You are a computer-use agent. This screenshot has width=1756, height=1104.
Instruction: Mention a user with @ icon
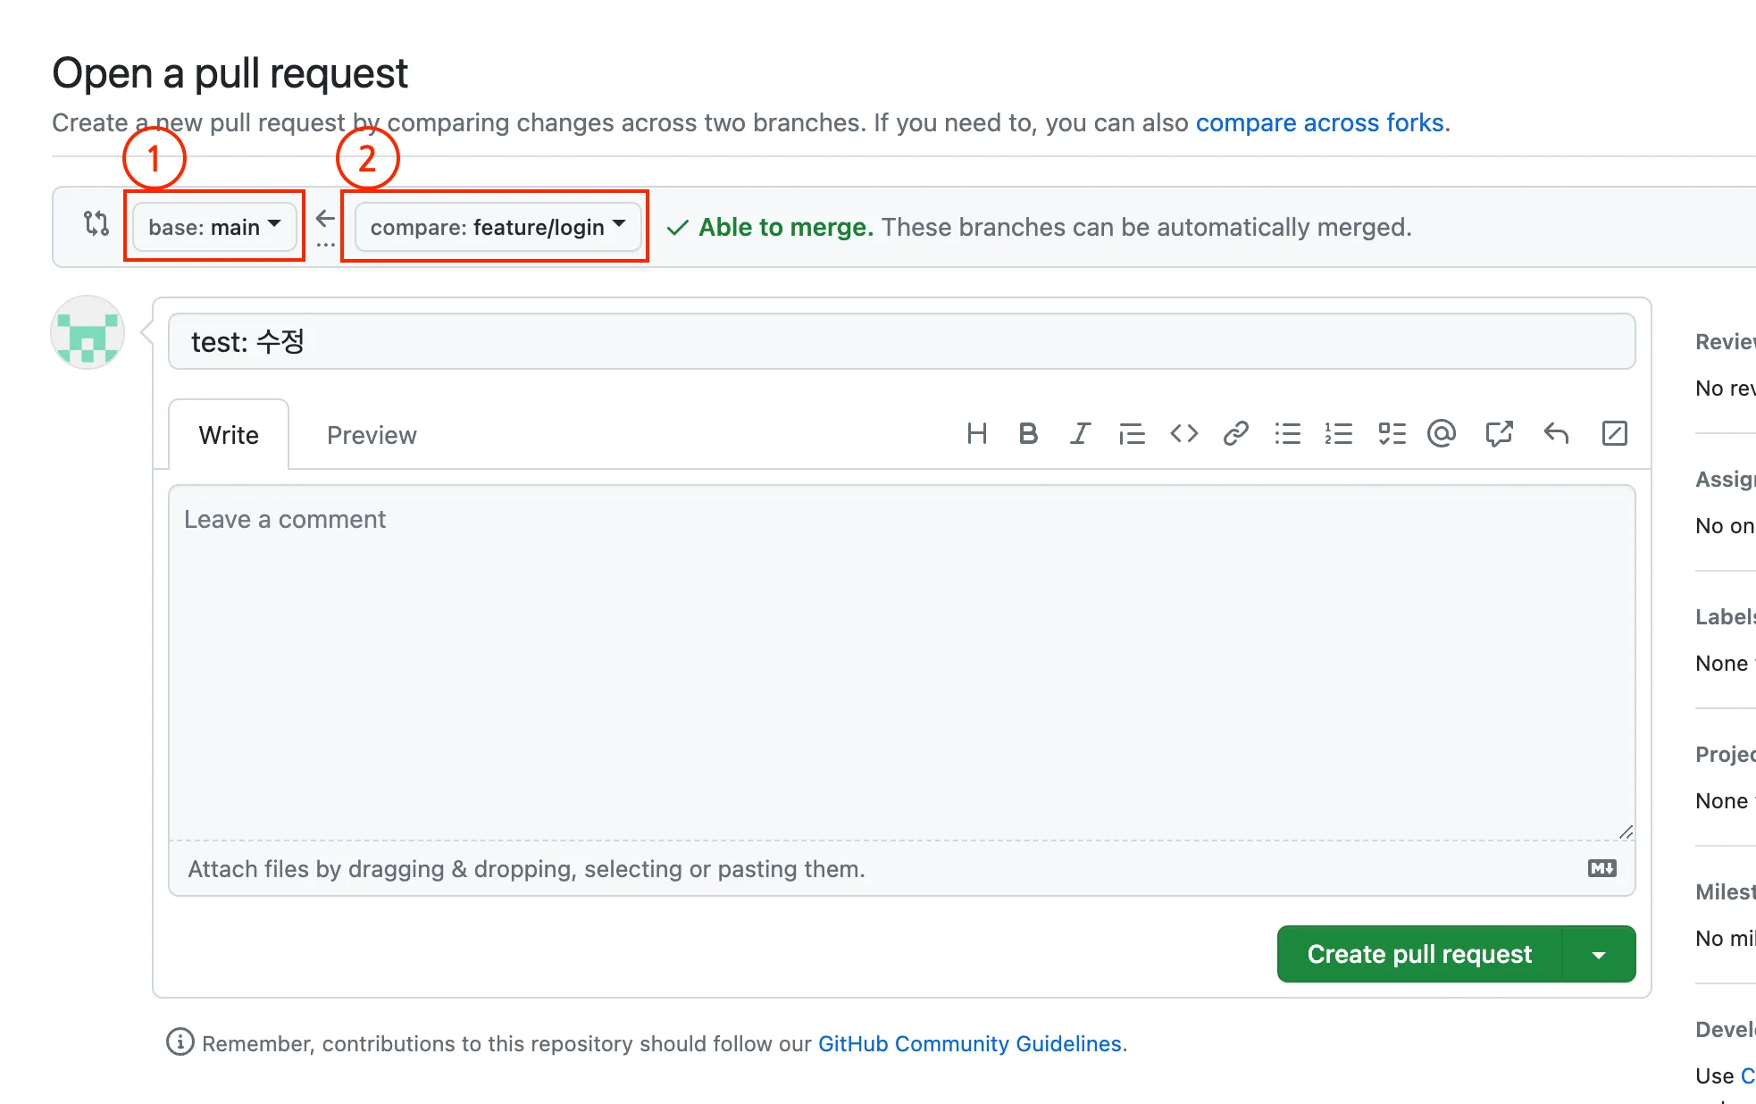tap(1442, 434)
